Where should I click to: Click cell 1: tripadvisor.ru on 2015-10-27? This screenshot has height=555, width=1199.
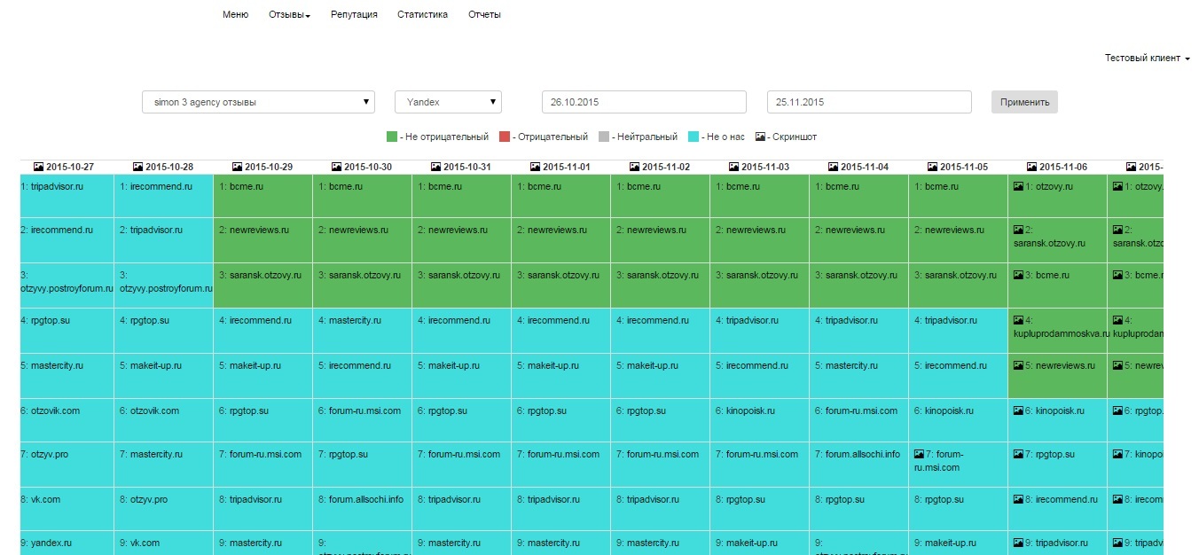[67, 196]
